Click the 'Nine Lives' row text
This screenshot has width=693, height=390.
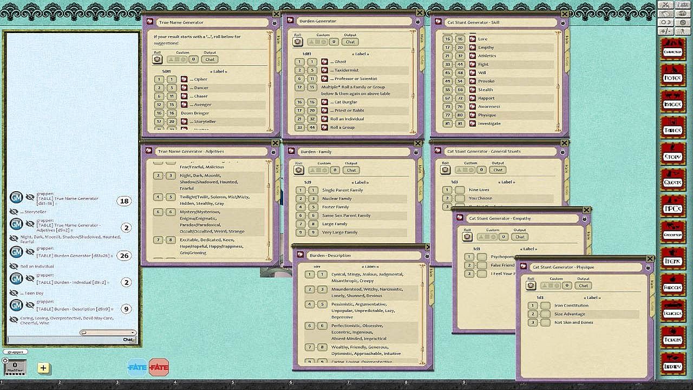click(479, 190)
